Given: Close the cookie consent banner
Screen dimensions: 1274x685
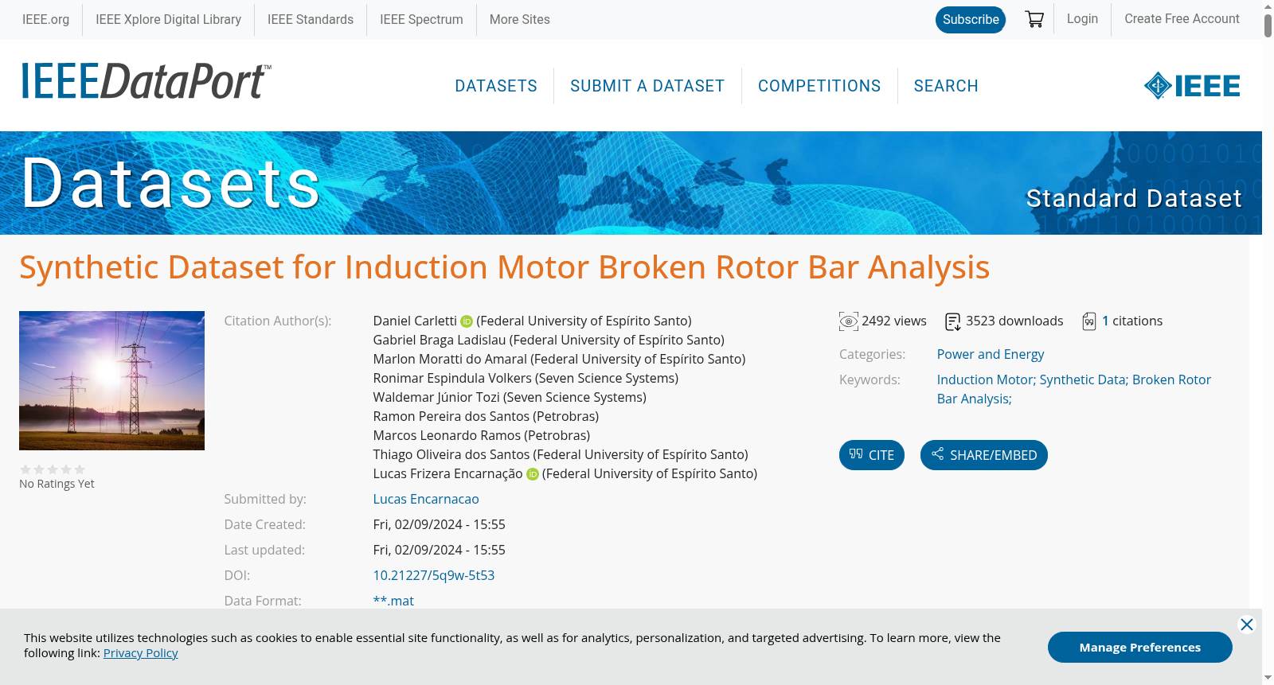Looking at the screenshot, I should coord(1247,625).
